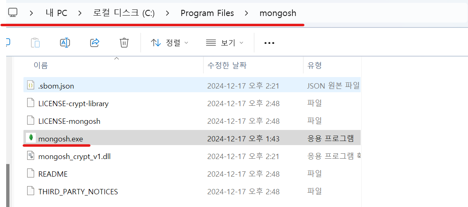Expand chevron after Program Files breadcrumb
This screenshot has width=468, height=207.
coord(246,13)
